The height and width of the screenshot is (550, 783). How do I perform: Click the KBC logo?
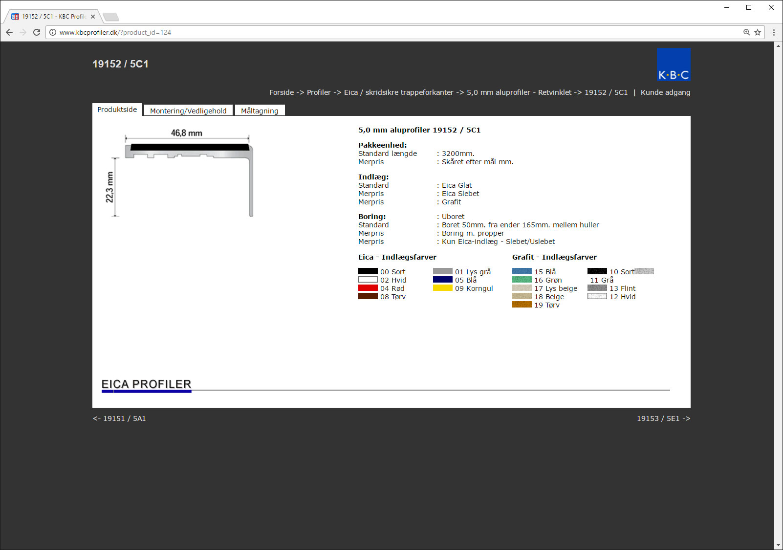pyautogui.click(x=674, y=64)
